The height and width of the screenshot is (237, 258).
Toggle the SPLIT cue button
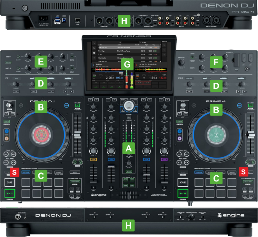pos(129,171)
